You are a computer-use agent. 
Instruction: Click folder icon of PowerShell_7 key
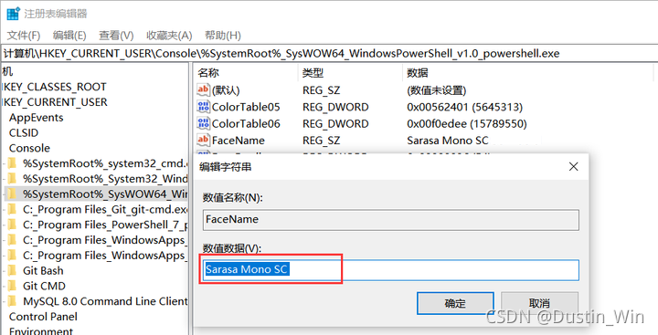tap(12, 225)
